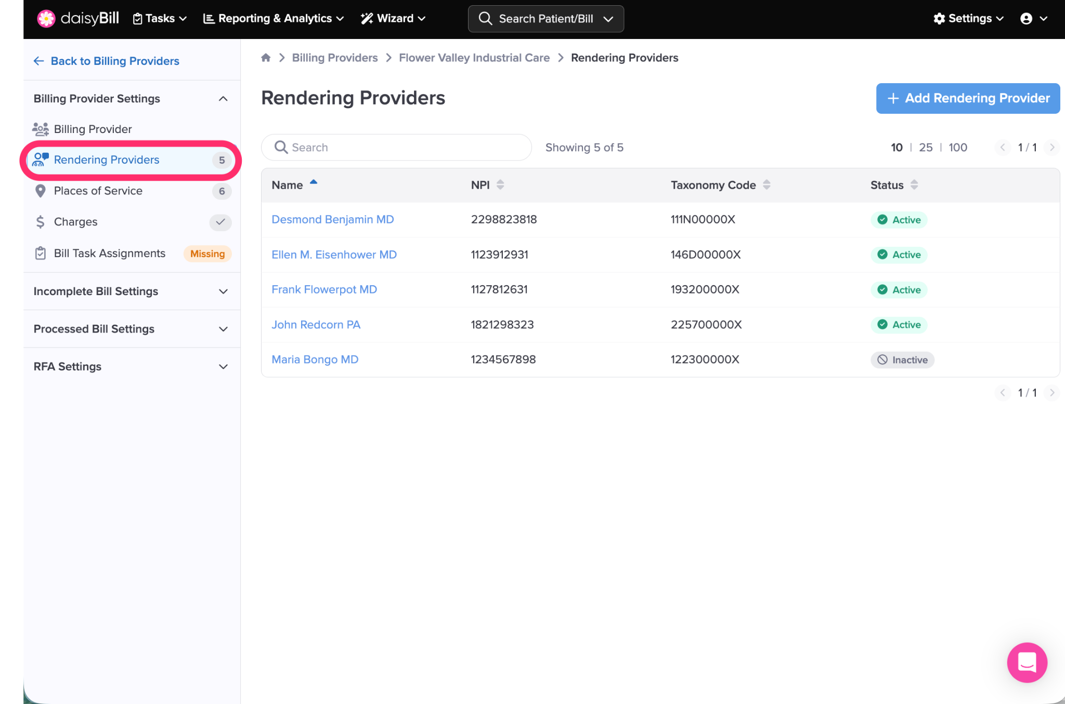Click the Places of Service pin icon
Image resolution: width=1065 pixels, height=704 pixels.
pyautogui.click(x=40, y=191)
